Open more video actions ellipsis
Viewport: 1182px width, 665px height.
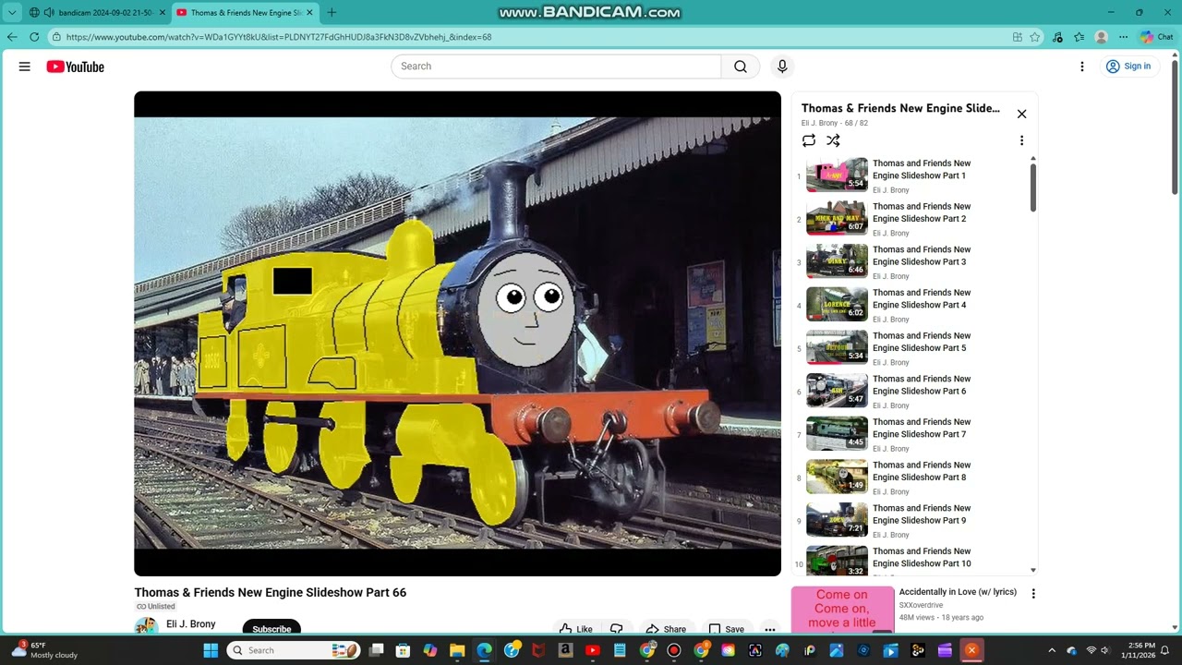pos(770,629)
